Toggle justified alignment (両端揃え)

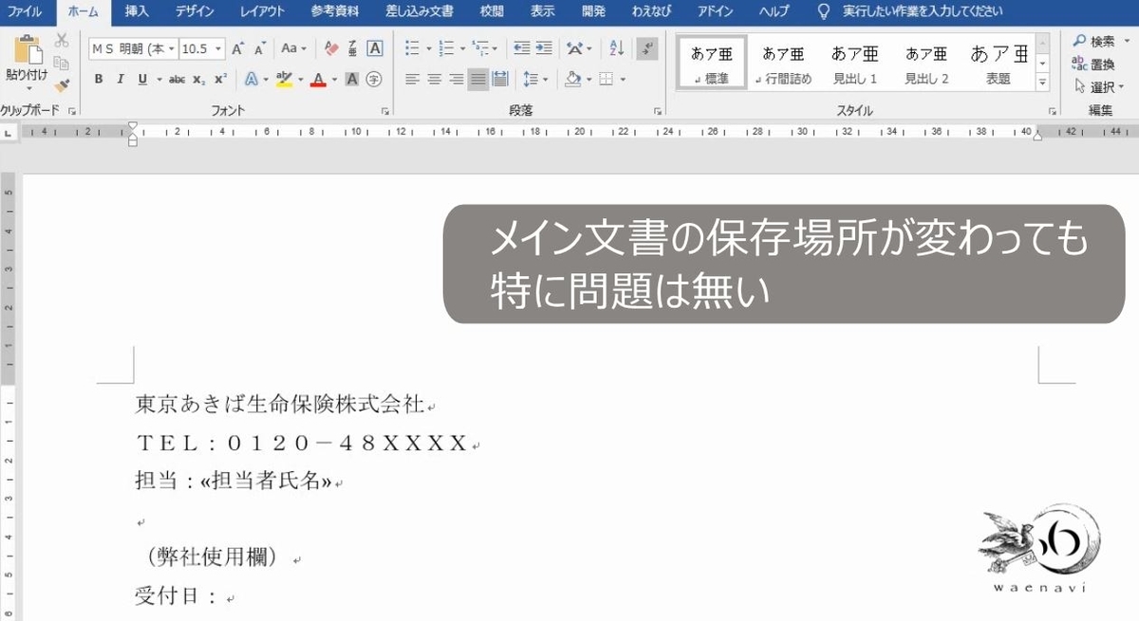pyautogui.click(x=479, y=79)
